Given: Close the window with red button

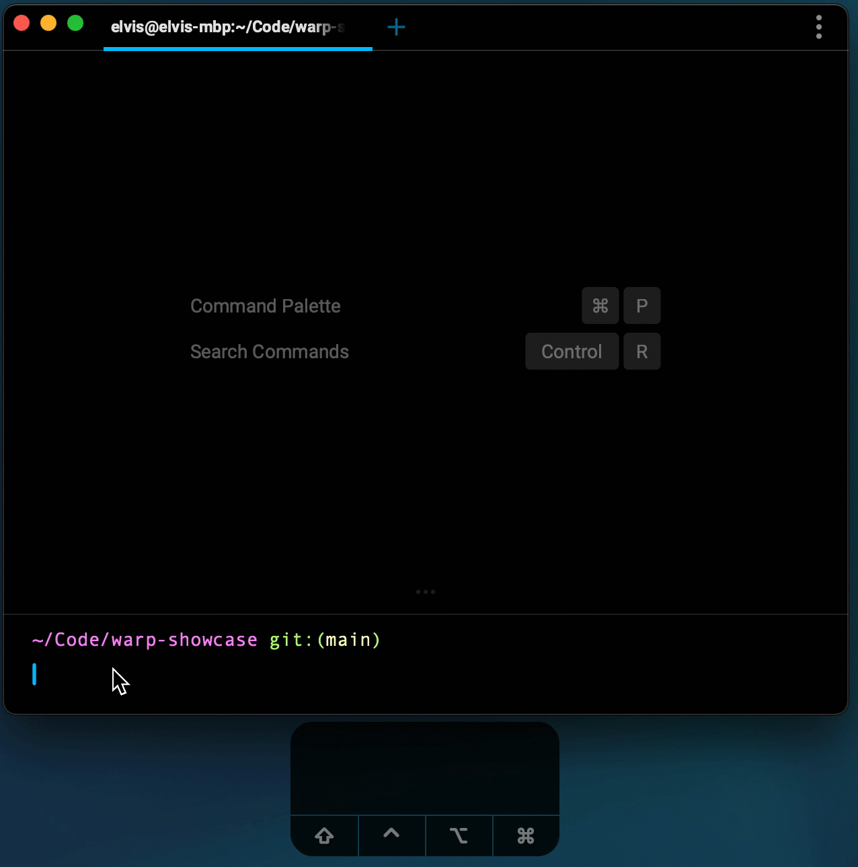Looking at the screenshot, I should [x=22, y=24].
